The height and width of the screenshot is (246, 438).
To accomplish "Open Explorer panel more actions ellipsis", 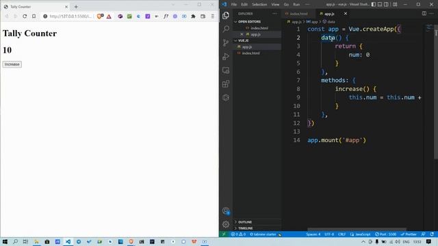I will coord(274,14).
